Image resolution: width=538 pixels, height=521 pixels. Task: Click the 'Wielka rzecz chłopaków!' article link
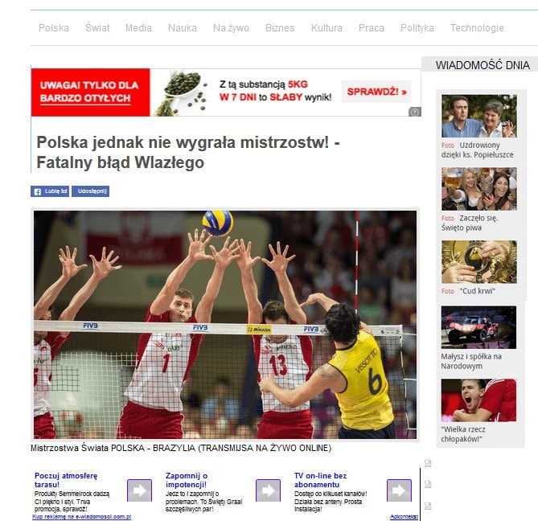click(478, 400)
